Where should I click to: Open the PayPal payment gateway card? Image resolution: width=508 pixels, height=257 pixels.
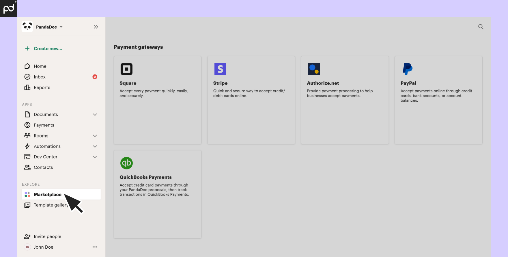438,100
